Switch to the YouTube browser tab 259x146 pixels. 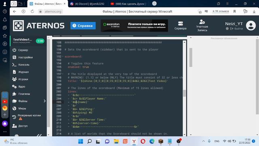[x=128, y=4]
